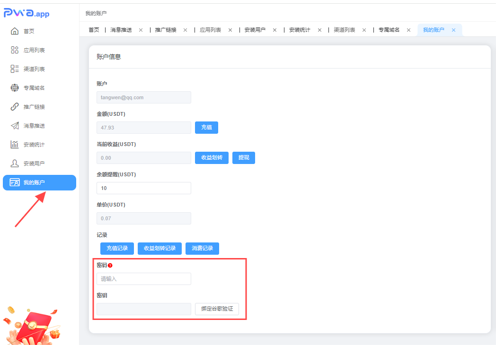Click the 安装统计 chart icon
The image size is (496, 345).
click(15, 145)
